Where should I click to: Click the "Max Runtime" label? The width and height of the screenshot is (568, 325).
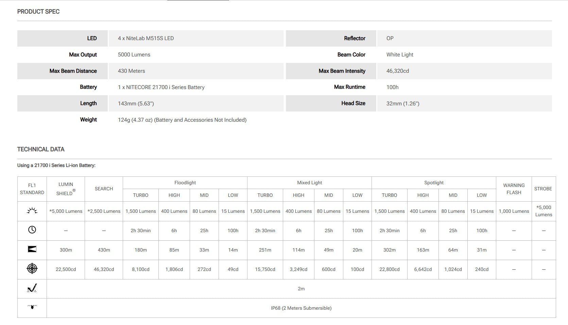[x=350, y=87]
